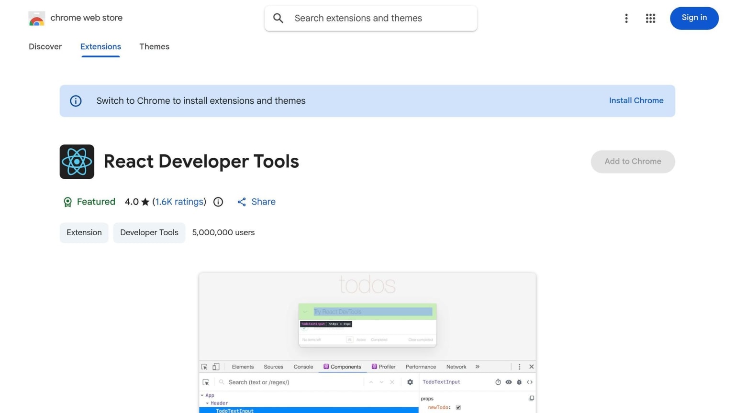
Task: Click the magnifying glass search icon
Action: click(278, 18)
